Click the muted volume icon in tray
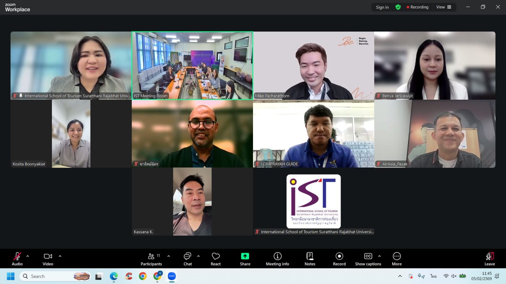Image resolution: width=506 pixels, height=284 pixels. (x=454, y=276)
